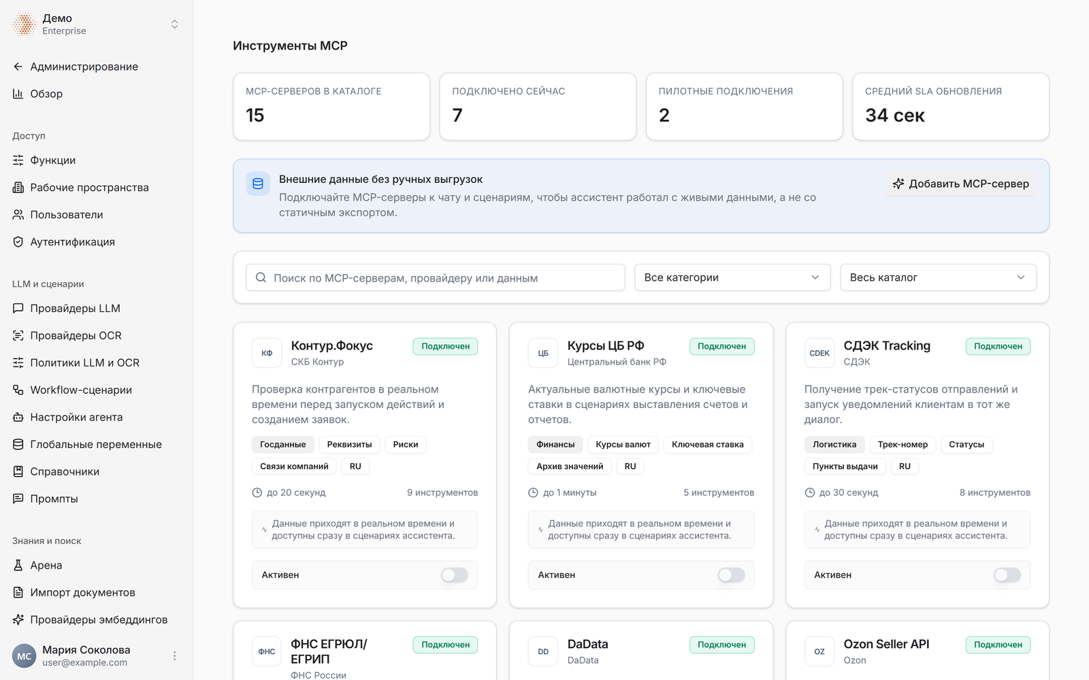This screenshot has height=680, width=1089.
Task: Click the CDEK logo of СДЭК Tracking
Action: 819,353
